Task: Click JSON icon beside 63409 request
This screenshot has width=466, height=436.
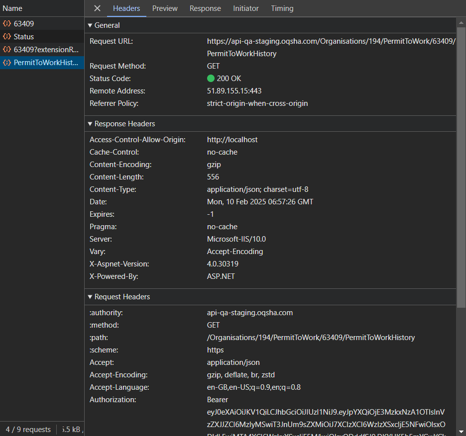Action: [7, 24]
